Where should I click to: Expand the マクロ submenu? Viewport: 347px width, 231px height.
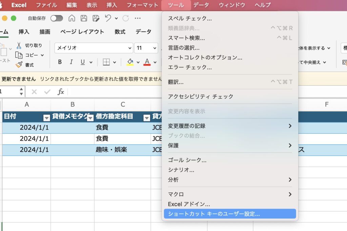[x=230, y=194]
